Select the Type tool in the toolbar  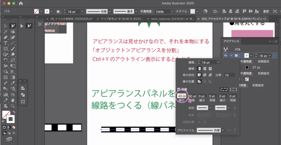[x=6, y=43]
